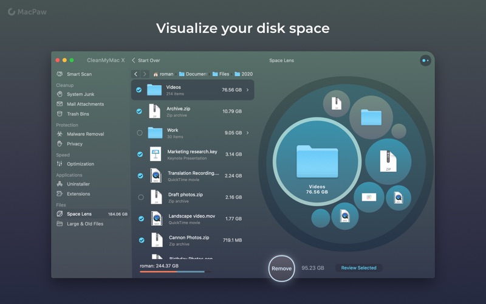
Task: Click the 95.23 GB selected size text
Action: [x=313, y=268]
